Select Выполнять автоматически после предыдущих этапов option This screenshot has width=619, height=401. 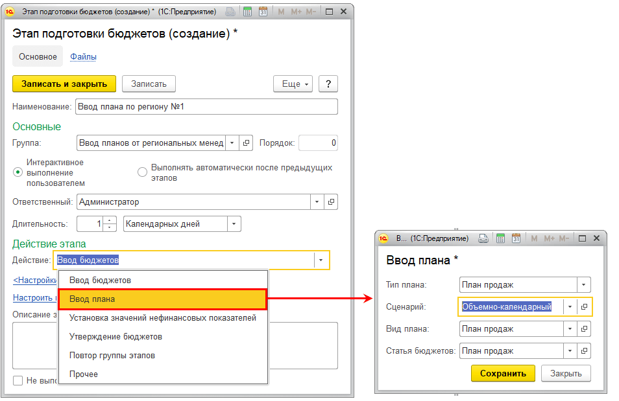coord(142,172)
